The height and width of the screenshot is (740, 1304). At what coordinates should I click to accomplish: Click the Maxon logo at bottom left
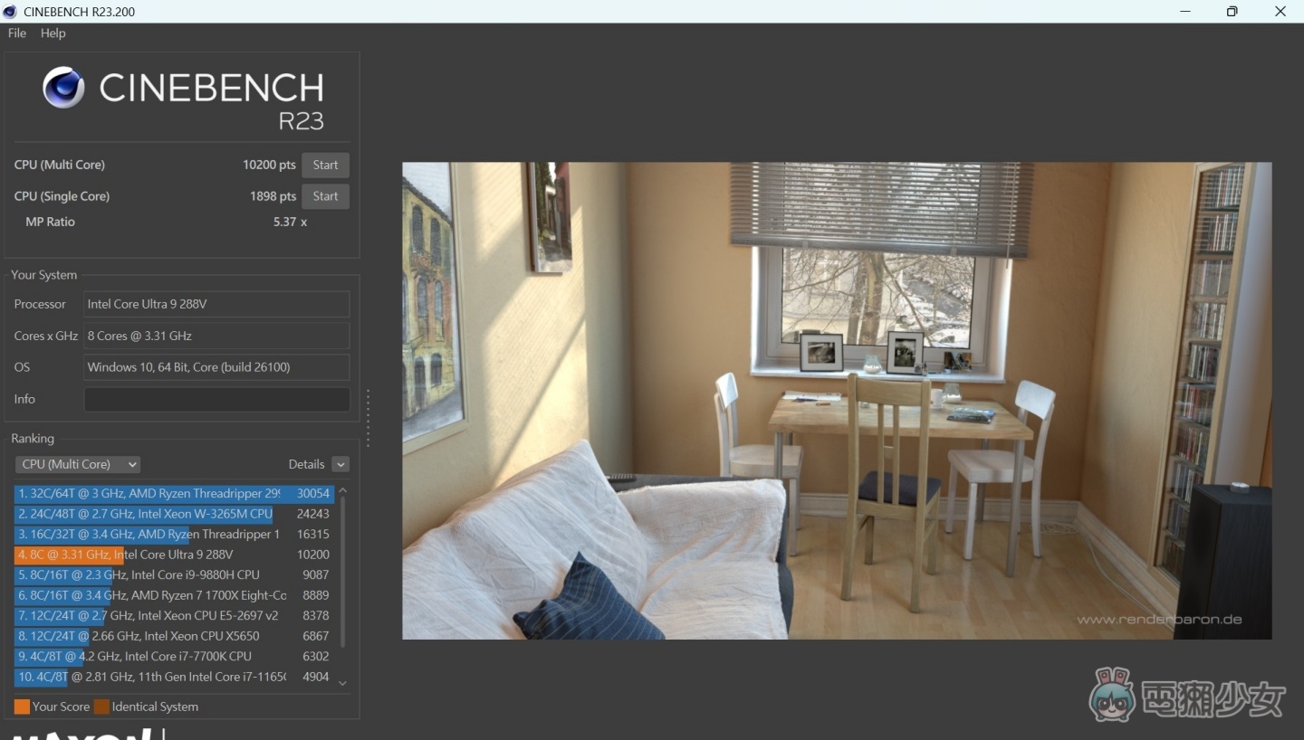point(81,733)
